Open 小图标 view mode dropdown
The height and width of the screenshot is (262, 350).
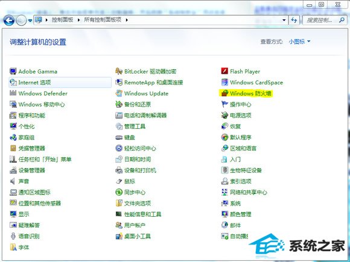click(x=299, y=42)
